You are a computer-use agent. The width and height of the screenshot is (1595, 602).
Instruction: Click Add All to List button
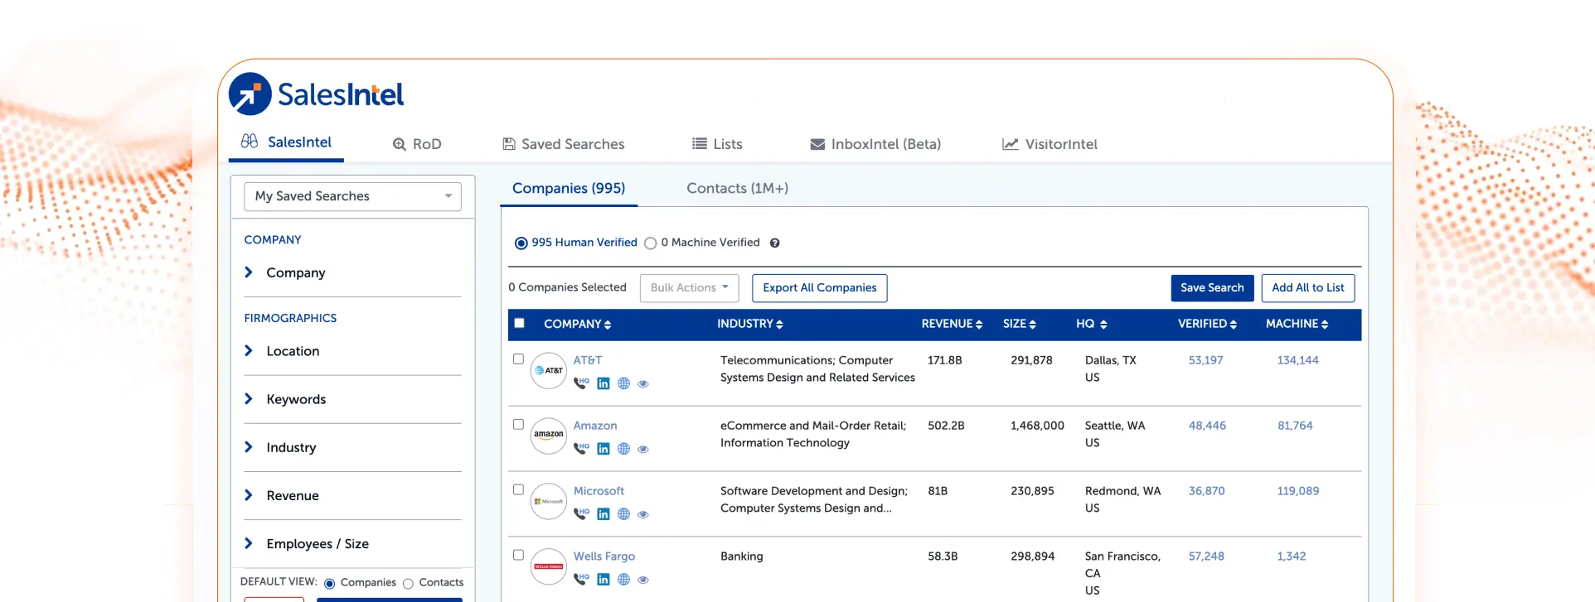(x=1308, y=288)
